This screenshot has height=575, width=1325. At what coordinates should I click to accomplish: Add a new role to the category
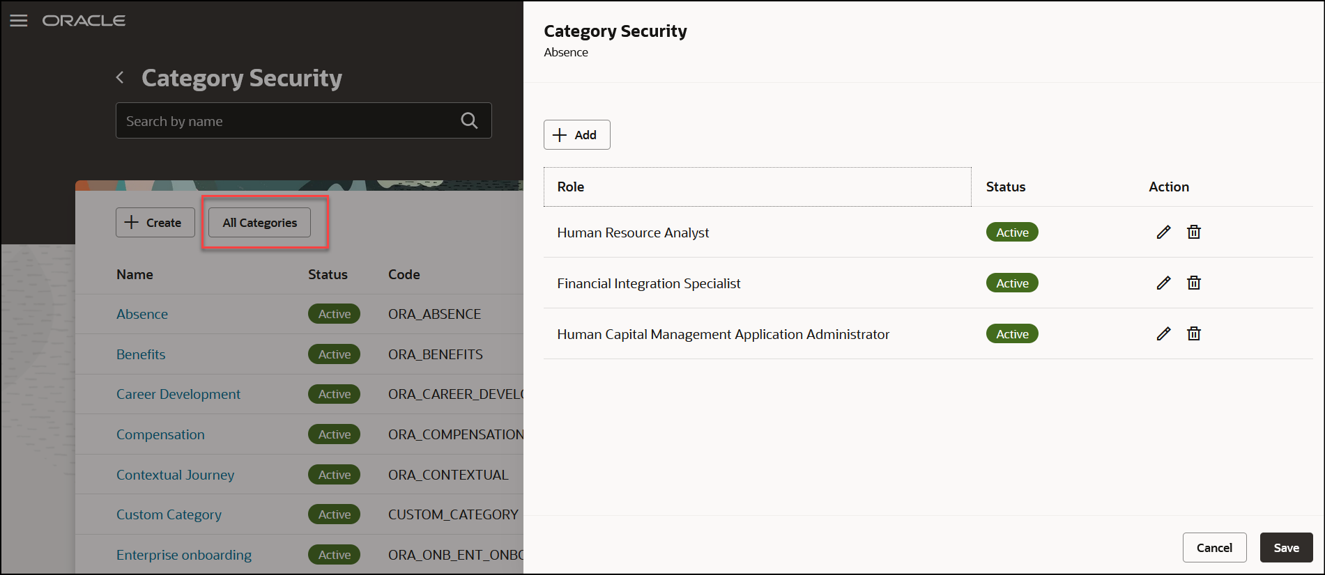click(576, 134)
